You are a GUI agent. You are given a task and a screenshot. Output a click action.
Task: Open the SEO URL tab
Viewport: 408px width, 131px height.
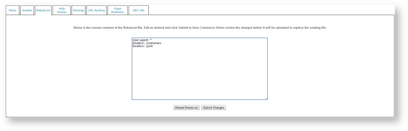pyautogui.click(x=139, y=10)
